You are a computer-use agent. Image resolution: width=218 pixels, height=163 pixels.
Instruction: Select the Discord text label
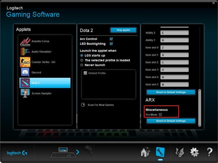tap(36, 72)
